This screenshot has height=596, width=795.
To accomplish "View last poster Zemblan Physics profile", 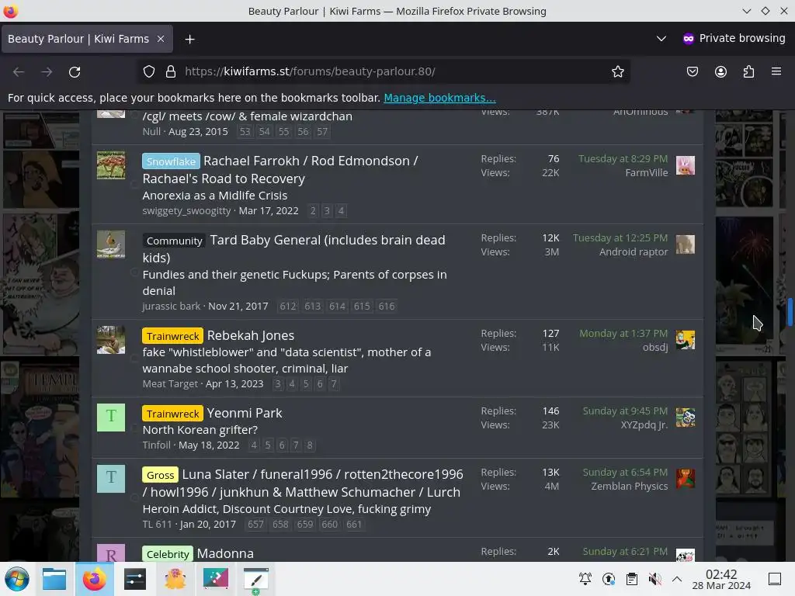I will 629,486.
